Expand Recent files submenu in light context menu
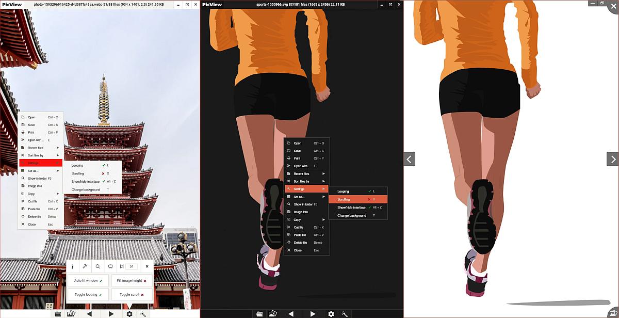Image resolution: width=619 pixels, height=318 pixels. coord(41,148)
